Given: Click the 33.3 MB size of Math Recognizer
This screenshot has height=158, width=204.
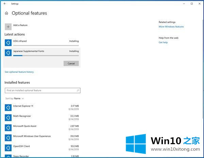Looking at the screenshot, I should pyautogui.click(x=74, y=116).
